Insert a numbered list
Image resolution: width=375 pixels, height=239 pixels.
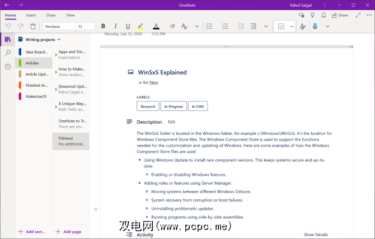click(x=225, y=26)
